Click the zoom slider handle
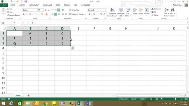This screenshot has height=106, width=189. (175, 99)
